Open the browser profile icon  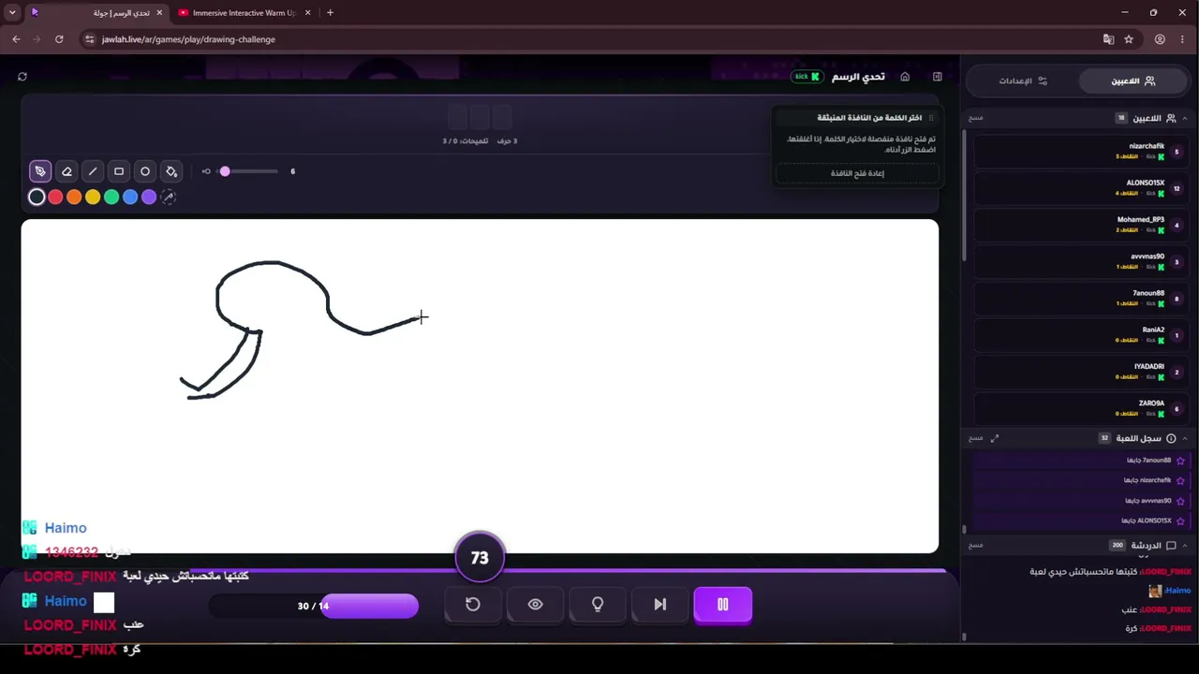[1160, 39]
